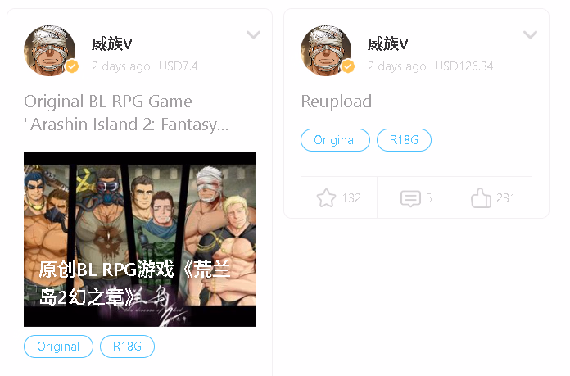Viewport: 570px width, 376px height.
Task: Open the Arashin Island 2 game thumbnail
Action: tap(139, 239)
